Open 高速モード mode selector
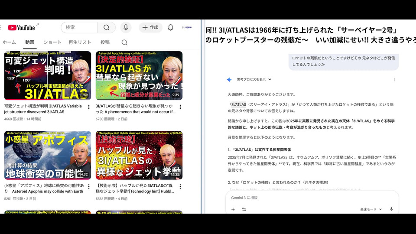Screen dimensions: 416x234 371,209
